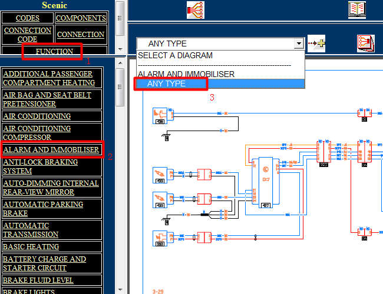This screenshot has height=294, width=383.
Task: Click top panel scrollbar thumb
Action: [120, 19]
